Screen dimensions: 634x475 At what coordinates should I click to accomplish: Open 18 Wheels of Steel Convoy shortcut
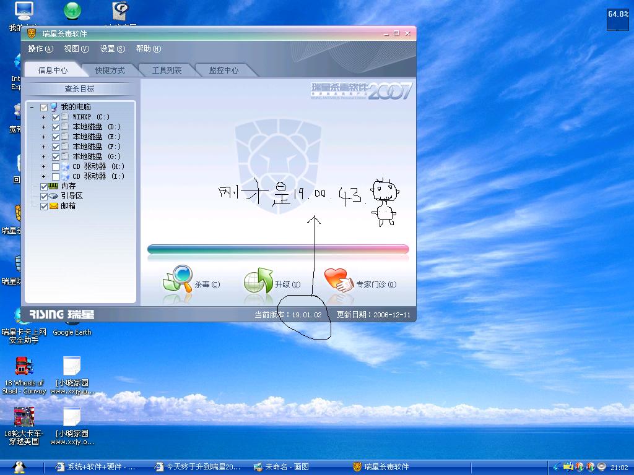(x=24, y=375)
